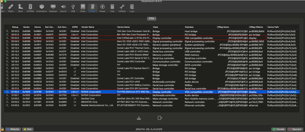Sort by the Device Path column header
Image resolution: width=305 pixels, height=132 pixels.
click(x=283, y=27)
